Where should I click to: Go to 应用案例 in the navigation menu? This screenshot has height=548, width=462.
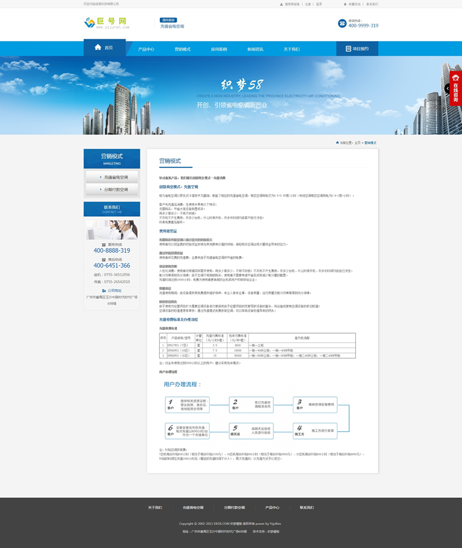[219, 49]
